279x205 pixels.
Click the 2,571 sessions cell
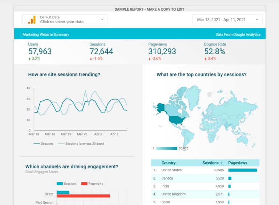click(219, 194)
